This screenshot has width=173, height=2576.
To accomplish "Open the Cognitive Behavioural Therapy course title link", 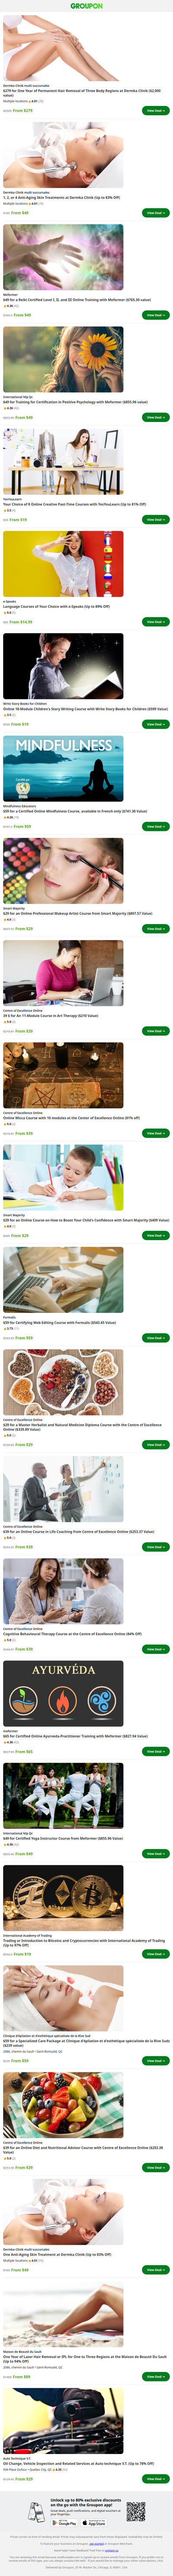I will [73, 1634].
